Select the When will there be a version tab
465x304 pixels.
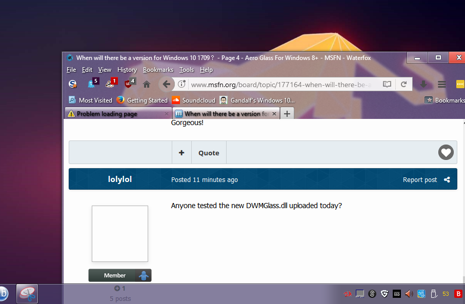click(x=226, y=114)
